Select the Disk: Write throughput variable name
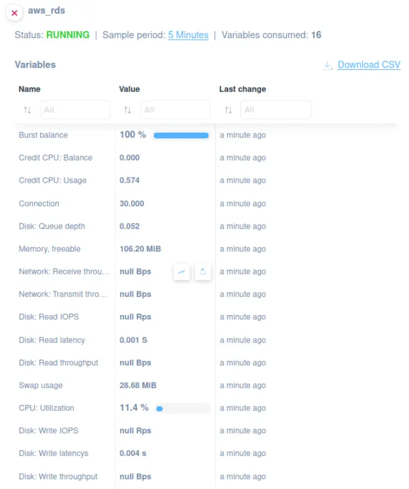Screen dimensions: 409x489 point(58,477)
